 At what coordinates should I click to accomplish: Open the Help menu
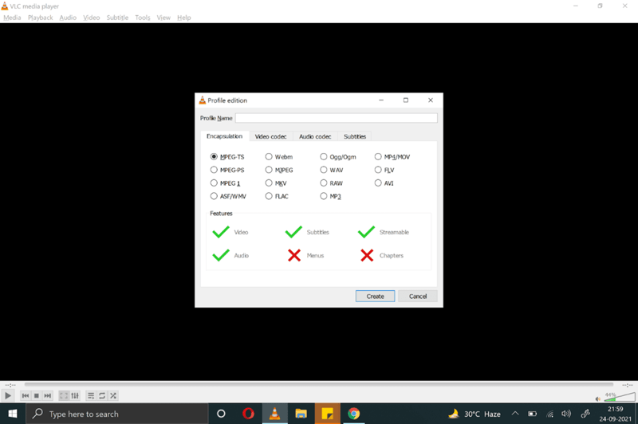click(x=184, y=18)
